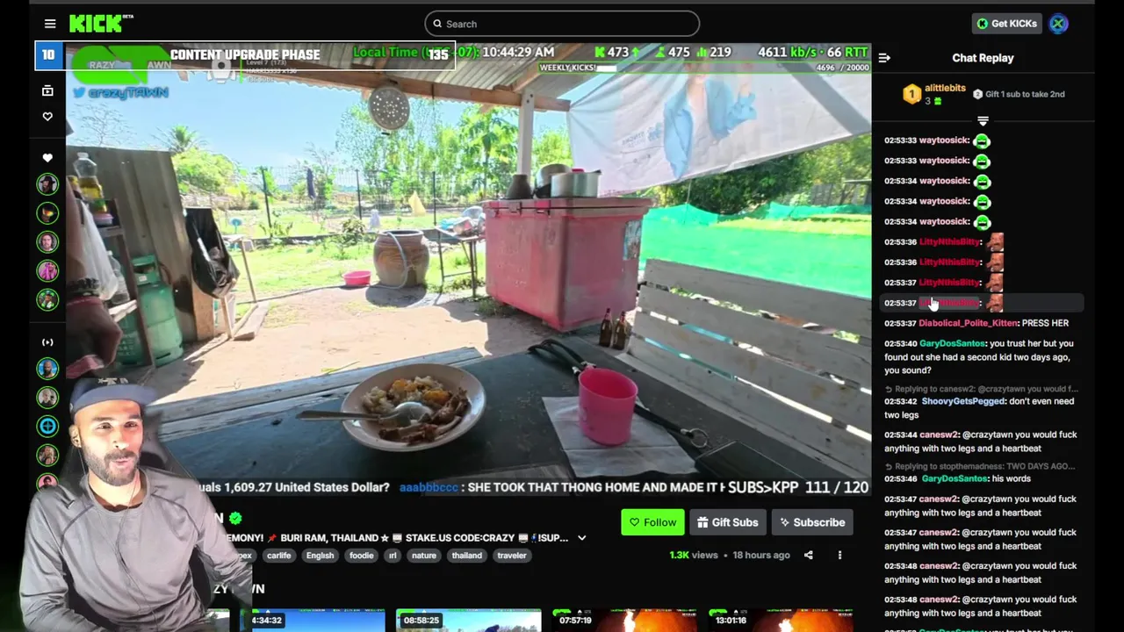
Task: Select the nature tag
Action: click(x=424, y=556)
